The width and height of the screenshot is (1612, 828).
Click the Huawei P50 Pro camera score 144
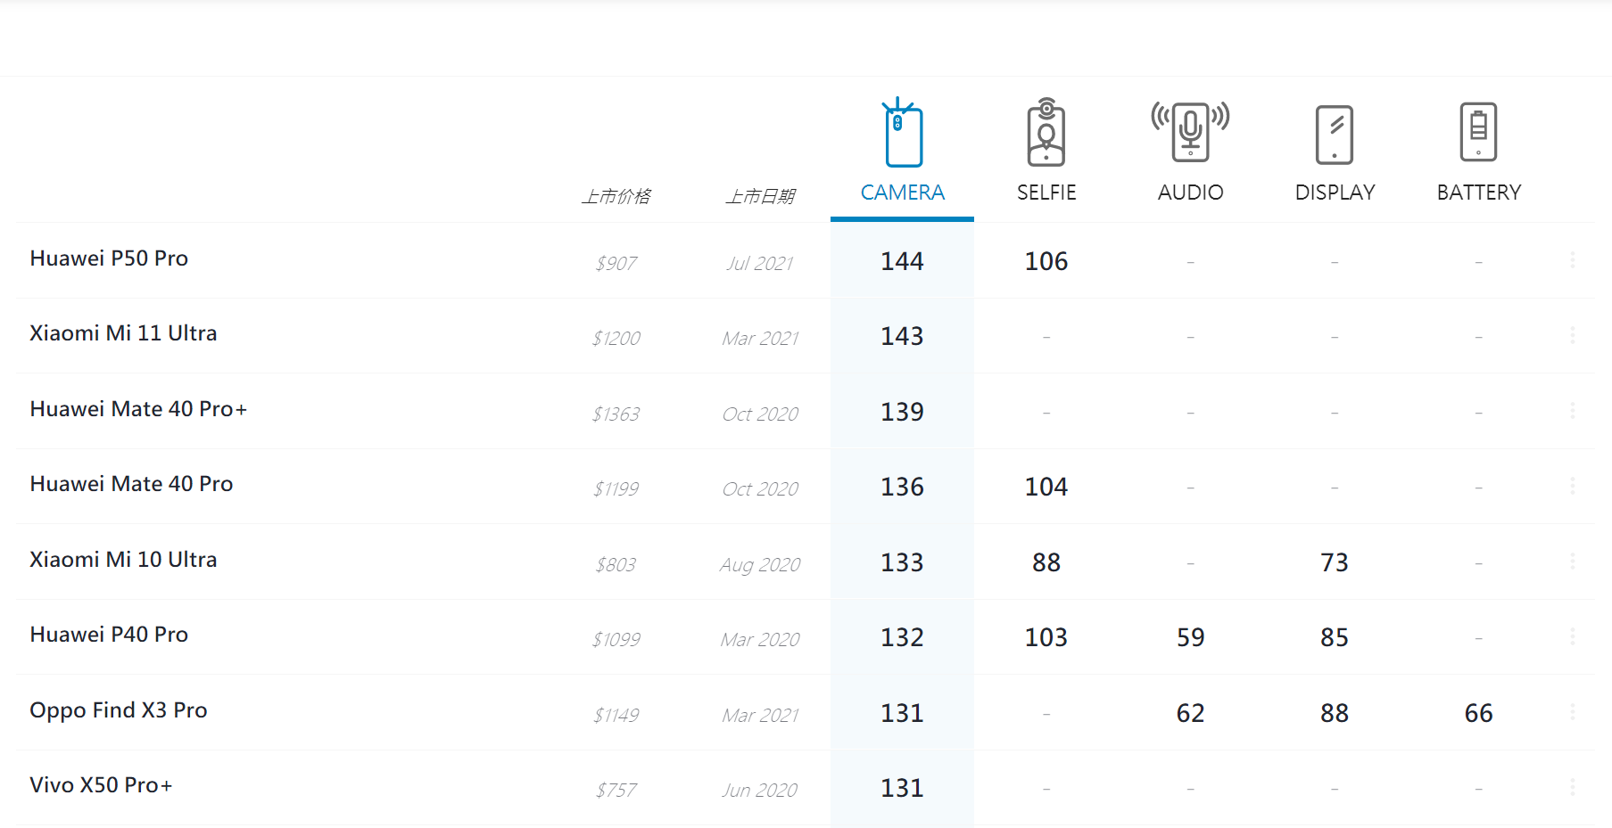[x=902, y=261]
